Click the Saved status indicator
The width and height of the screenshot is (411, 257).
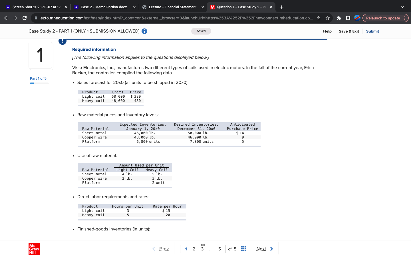201,31
